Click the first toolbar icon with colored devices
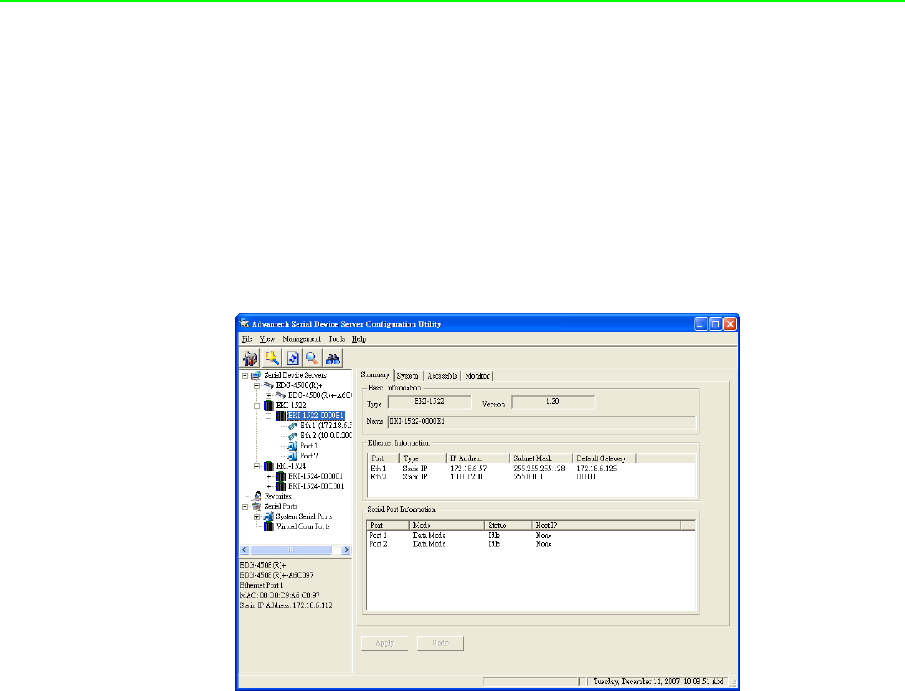This screenshot has width=905, height=691. (250, 359)
